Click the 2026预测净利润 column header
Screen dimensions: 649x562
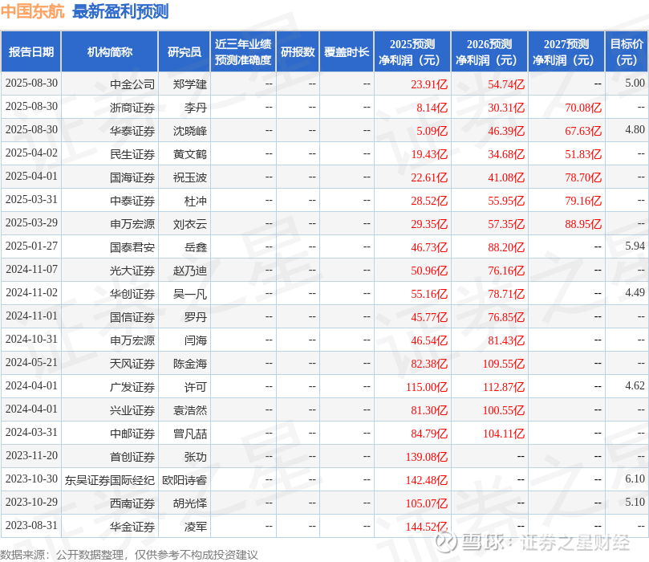coord(489,51)
